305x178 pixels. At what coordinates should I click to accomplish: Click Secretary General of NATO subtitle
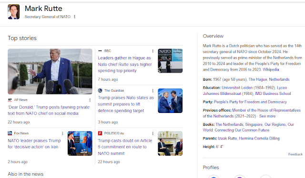tap(48, 17)
